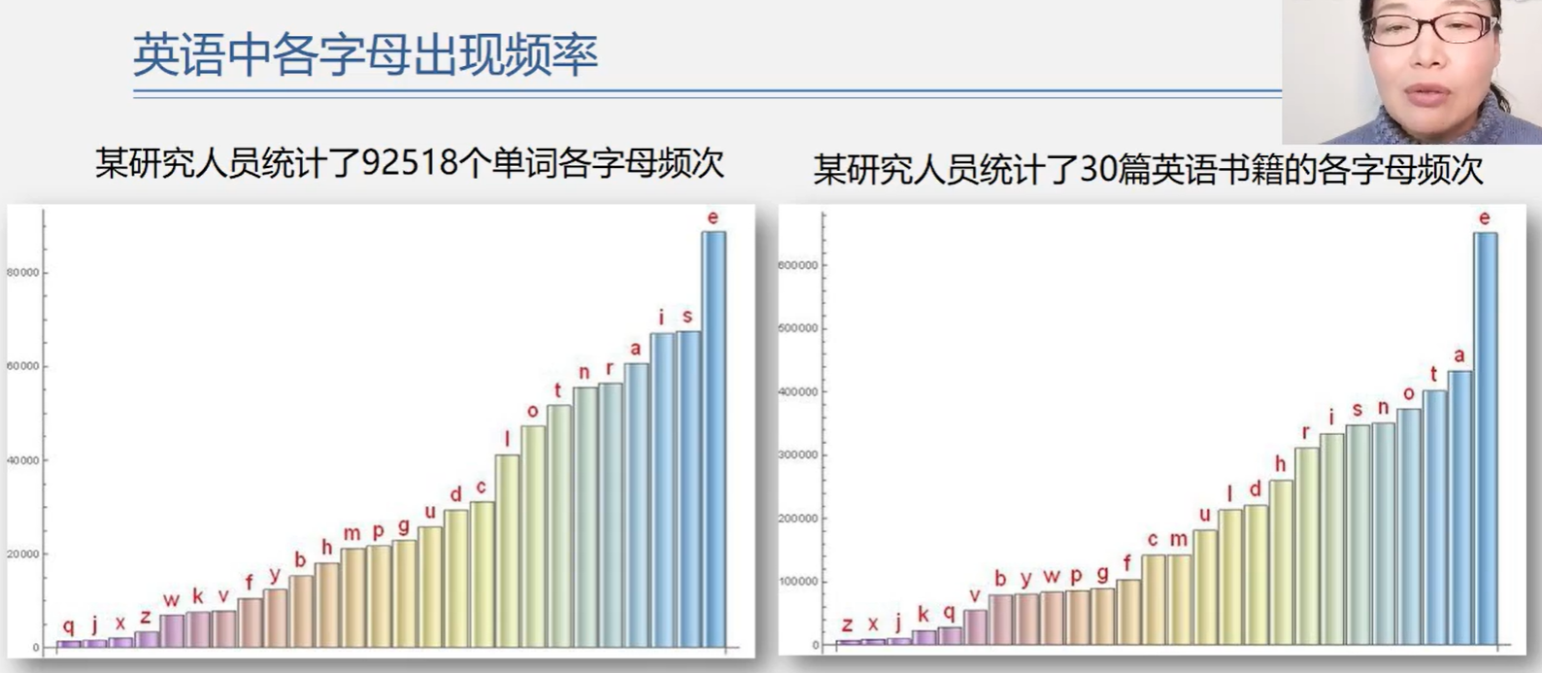Image resolution: width=1542 pixels, height=673 pixels.
Task: Click the 'w' label in the left chart
Action: (171, 600)
